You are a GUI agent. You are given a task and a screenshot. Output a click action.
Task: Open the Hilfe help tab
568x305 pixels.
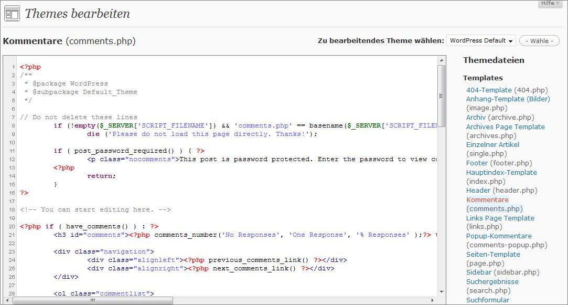550,4
